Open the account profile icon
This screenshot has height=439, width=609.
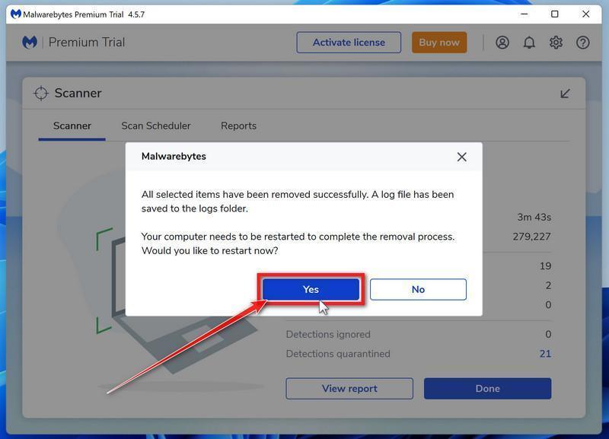point(502,43)
